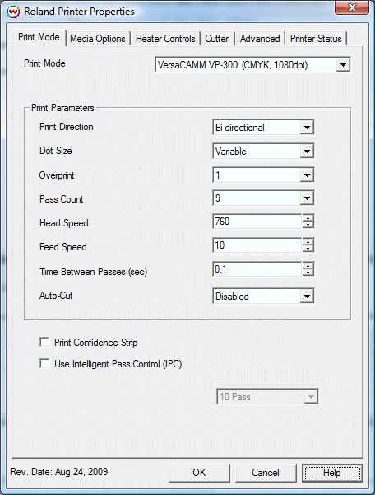The width and height of the screenshot is (375, 495).
Task: Click the Roland app icon in title bar
Action: pyautogui.click(x=13, y=12)
